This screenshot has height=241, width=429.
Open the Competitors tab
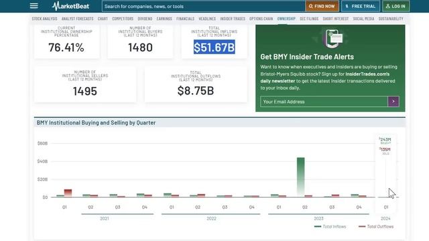click(x=123, y=19)
